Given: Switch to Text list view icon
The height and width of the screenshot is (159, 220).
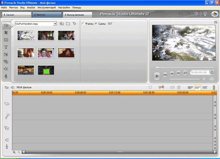Looking at the screenshot, I should click(205, 87).
